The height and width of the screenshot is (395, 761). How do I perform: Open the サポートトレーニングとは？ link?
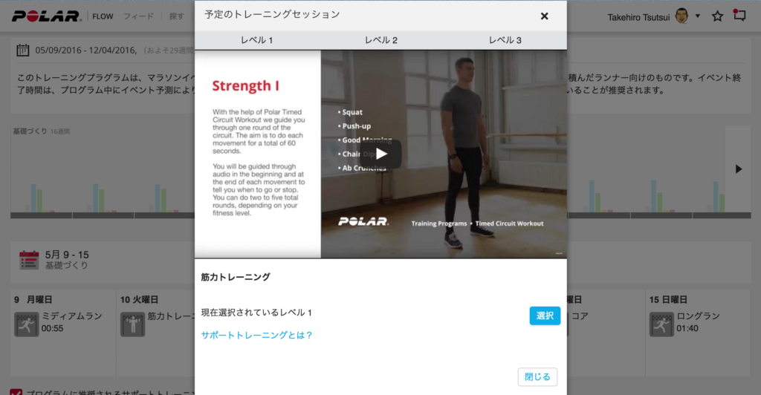tap(256, 335)
